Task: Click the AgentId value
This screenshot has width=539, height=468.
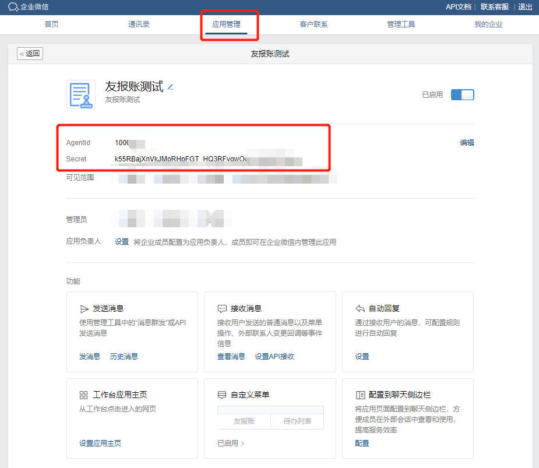Action: [x=122, y=143]
